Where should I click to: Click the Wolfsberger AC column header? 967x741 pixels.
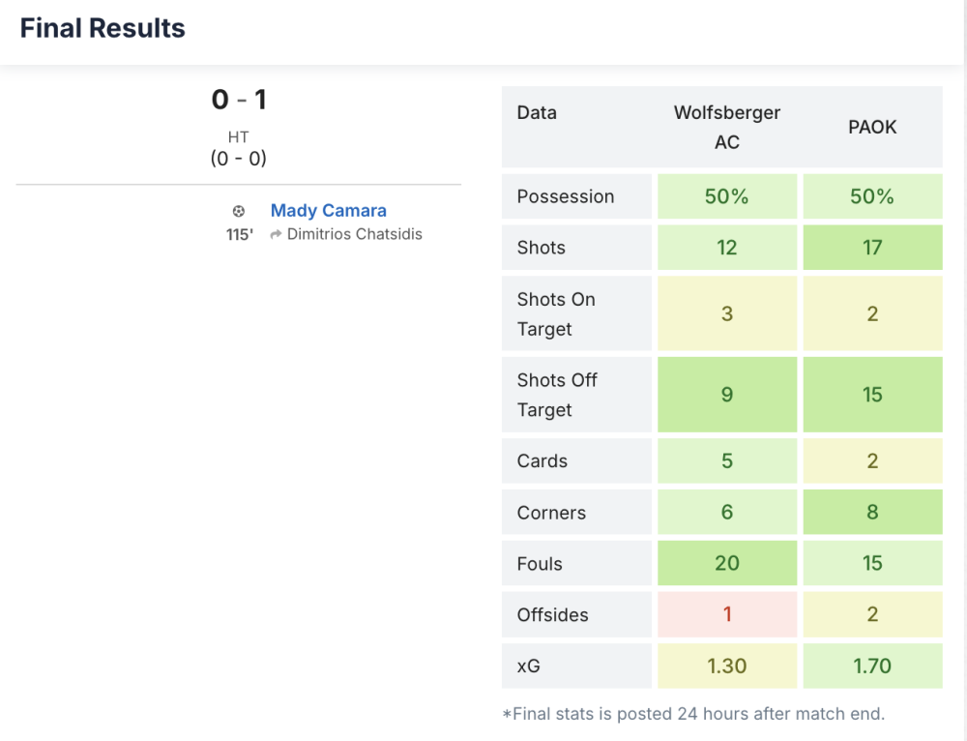726,127
